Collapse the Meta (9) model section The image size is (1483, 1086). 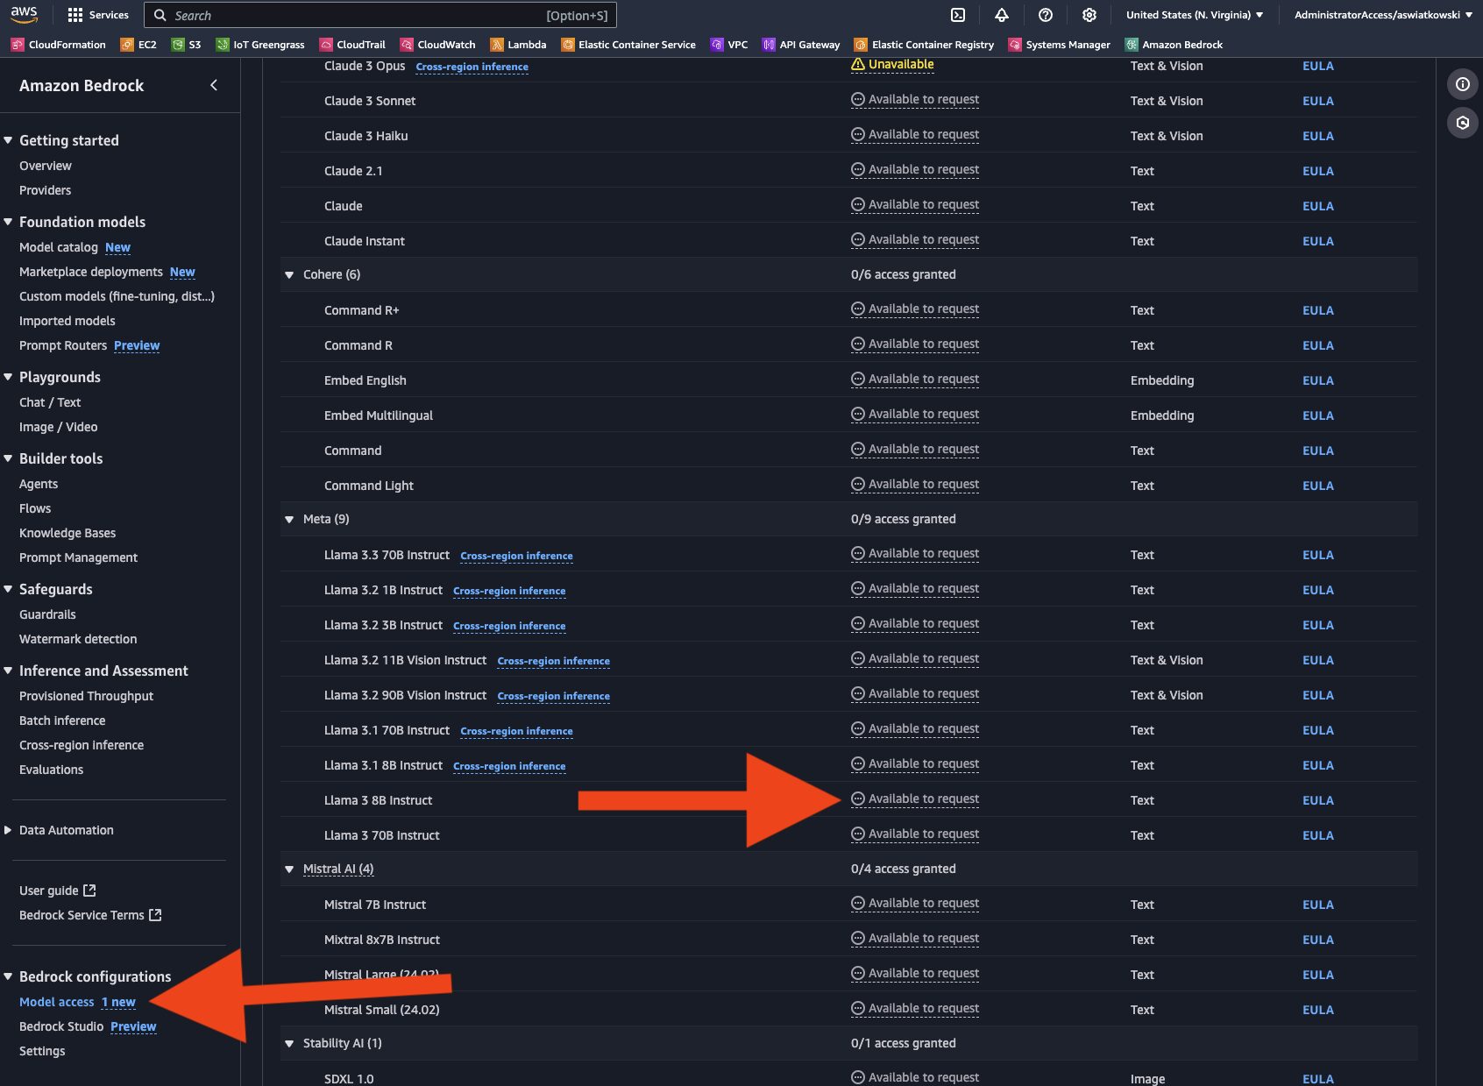pyautogui.click(x=289, y=519)
